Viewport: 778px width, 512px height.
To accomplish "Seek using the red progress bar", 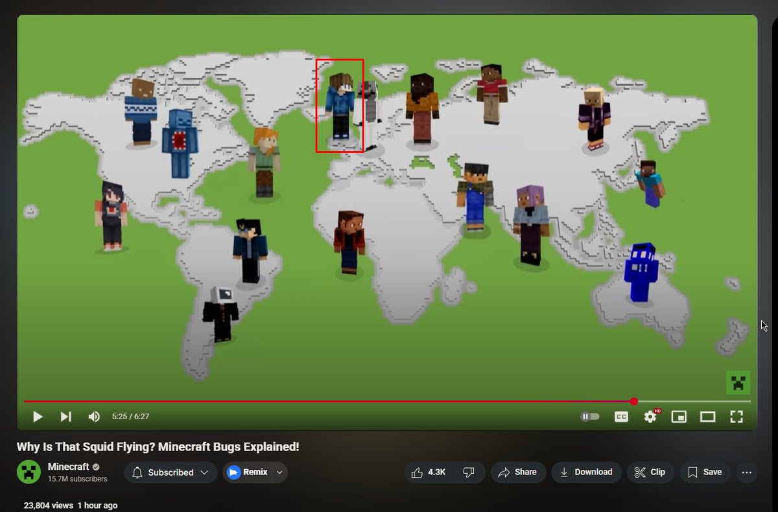I will click(389, 401).
